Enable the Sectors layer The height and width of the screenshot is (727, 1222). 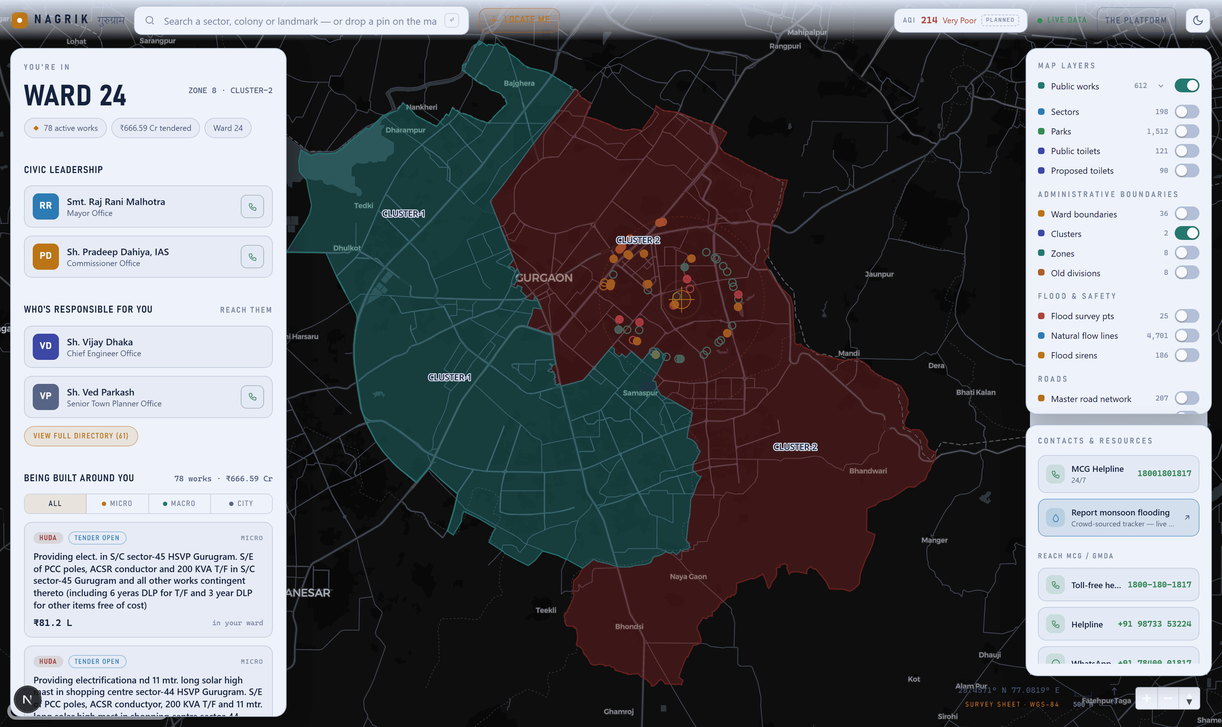pyautogui.click(x=1187, y=112)
